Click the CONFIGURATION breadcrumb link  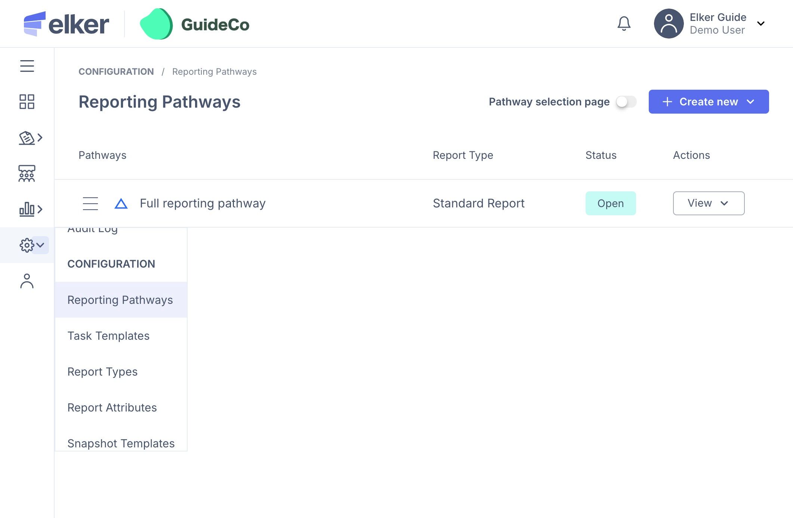click(116, 71)
